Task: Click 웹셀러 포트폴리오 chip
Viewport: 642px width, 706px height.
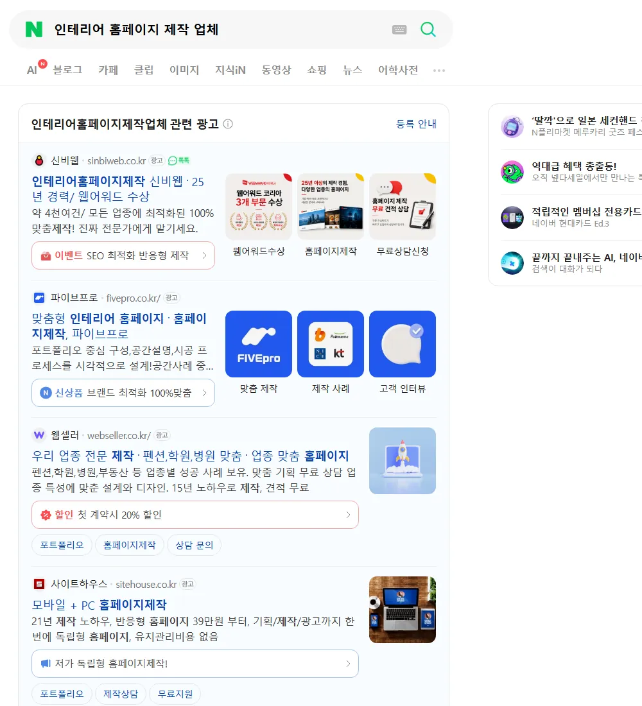Action: pos(62,545)
